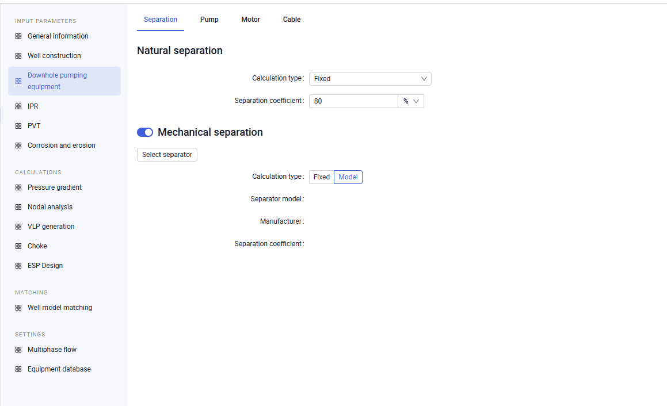Open the VLP generation page
This screenshot has width=667, height=406.
[64, 227]
